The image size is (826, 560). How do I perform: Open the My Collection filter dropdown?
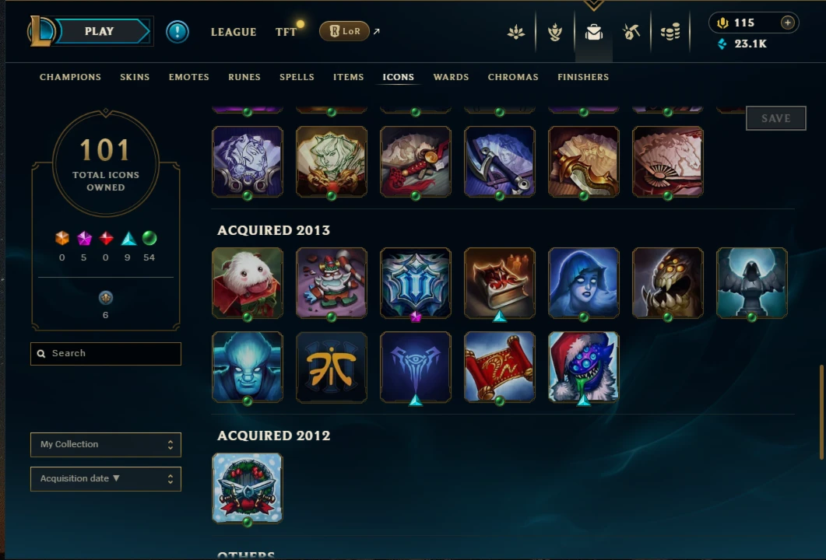106,445
